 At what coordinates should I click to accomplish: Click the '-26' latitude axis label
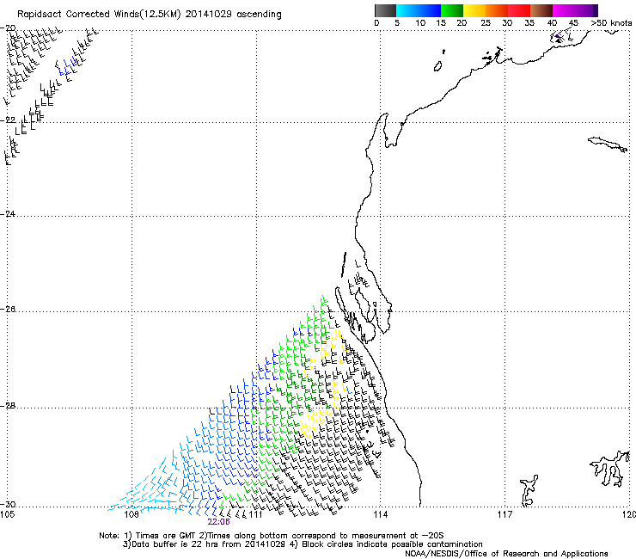8,310
